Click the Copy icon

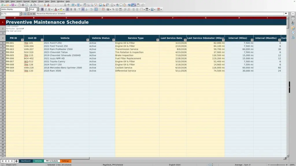tap(35, 5)
